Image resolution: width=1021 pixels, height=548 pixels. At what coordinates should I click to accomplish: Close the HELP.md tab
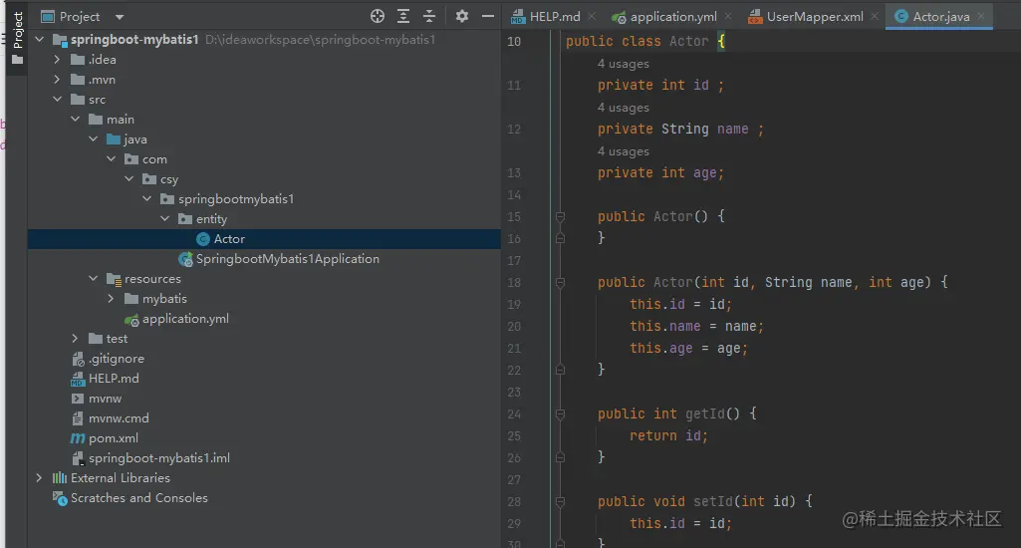coord(592,16)
